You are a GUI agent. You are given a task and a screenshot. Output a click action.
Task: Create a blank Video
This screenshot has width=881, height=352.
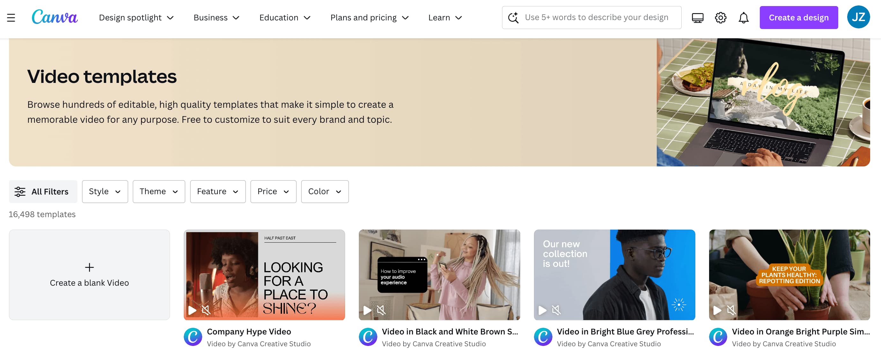tap(89, 275)
